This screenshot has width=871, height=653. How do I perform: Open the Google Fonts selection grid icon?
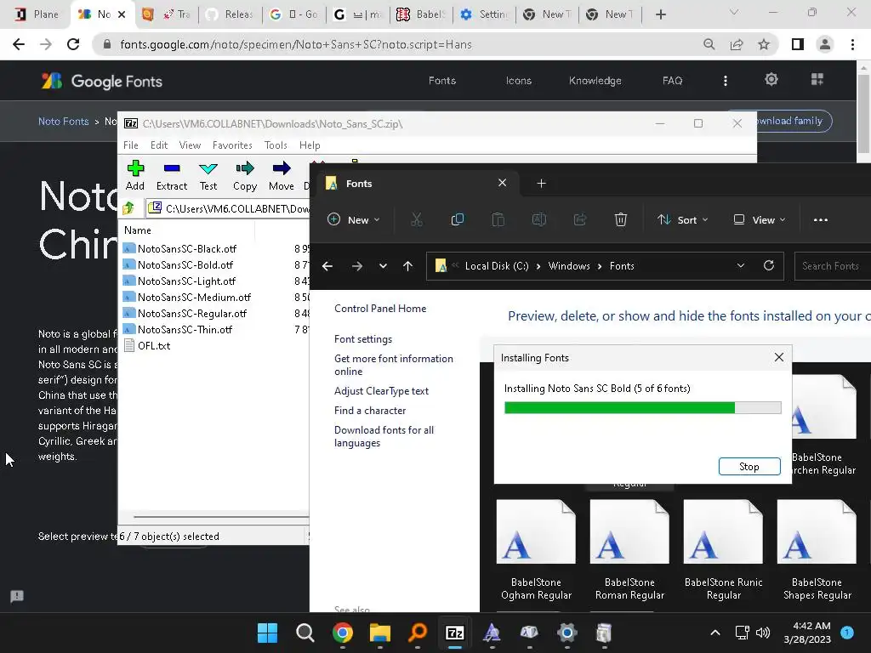coord(817,79)
